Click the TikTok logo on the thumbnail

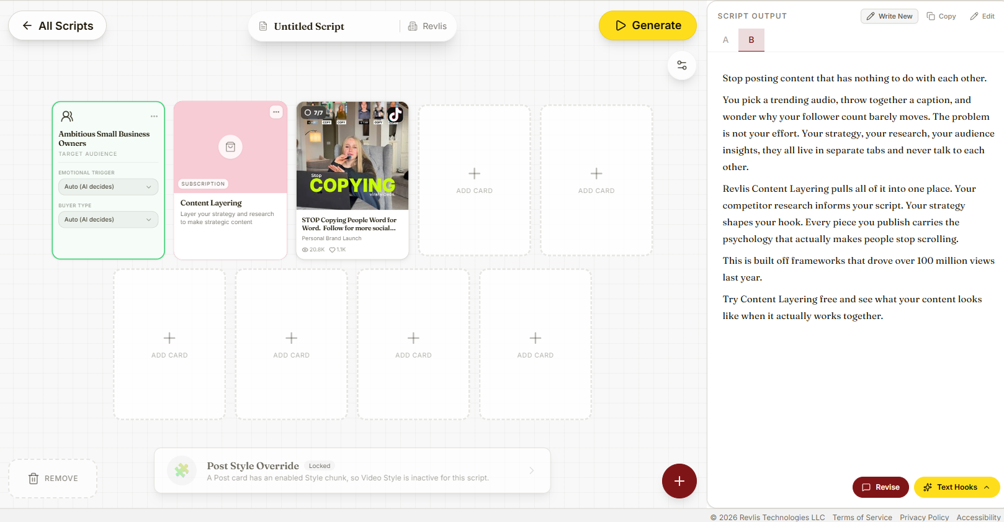click(395, 114)
